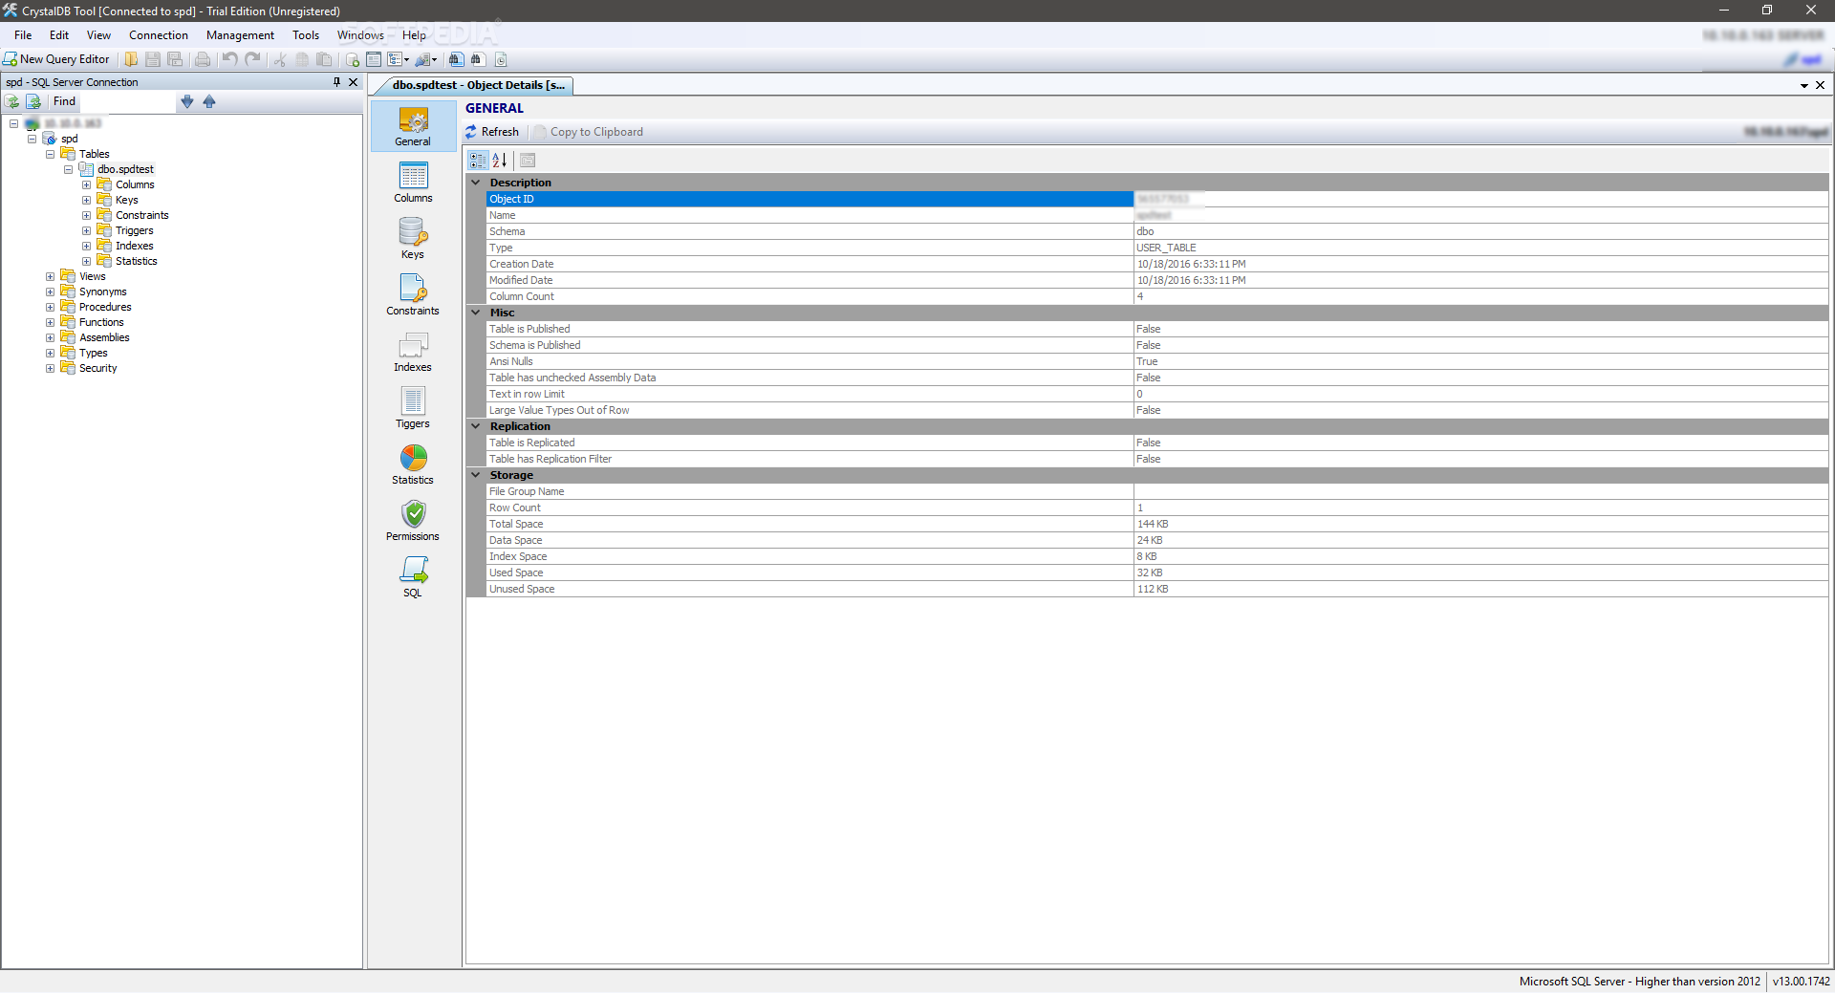Expand the Columns tree node
Screen dimensions: 1835x994
point(86,184)
